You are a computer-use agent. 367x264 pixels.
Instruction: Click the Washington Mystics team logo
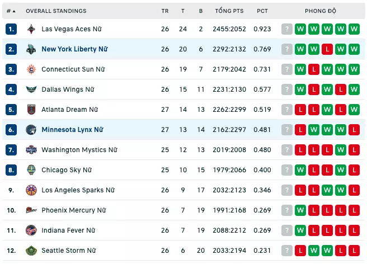click(31, 150)
